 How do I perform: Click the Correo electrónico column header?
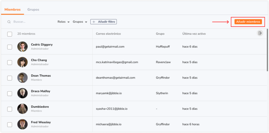click(108, 34)
